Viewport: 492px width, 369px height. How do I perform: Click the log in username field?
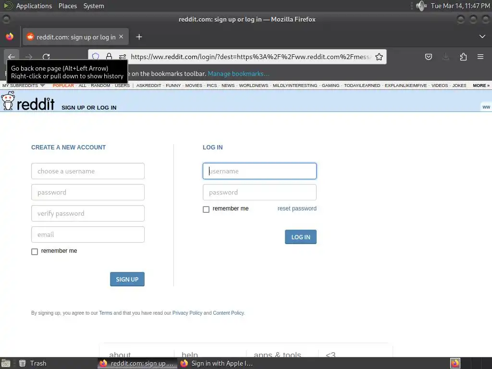(x=259, y=171)
